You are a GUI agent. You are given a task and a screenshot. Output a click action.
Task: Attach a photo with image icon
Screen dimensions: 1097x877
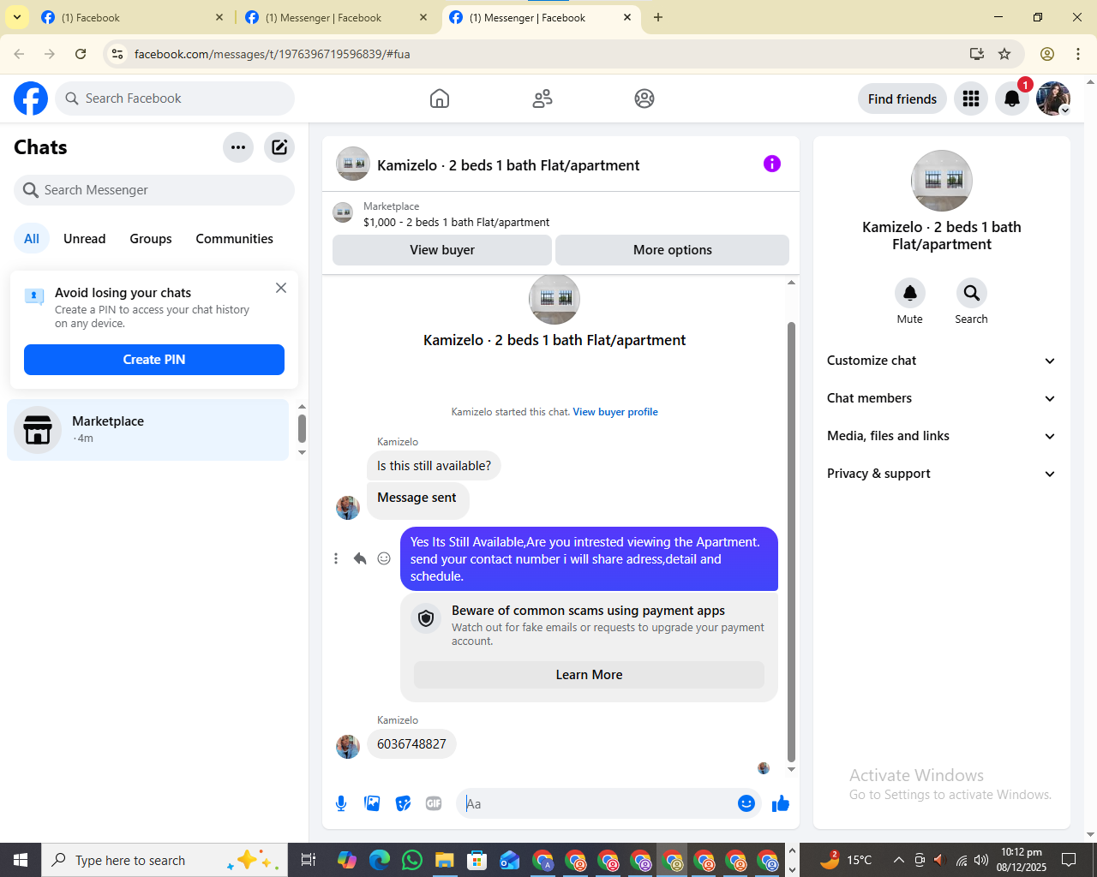coord(372,803)
